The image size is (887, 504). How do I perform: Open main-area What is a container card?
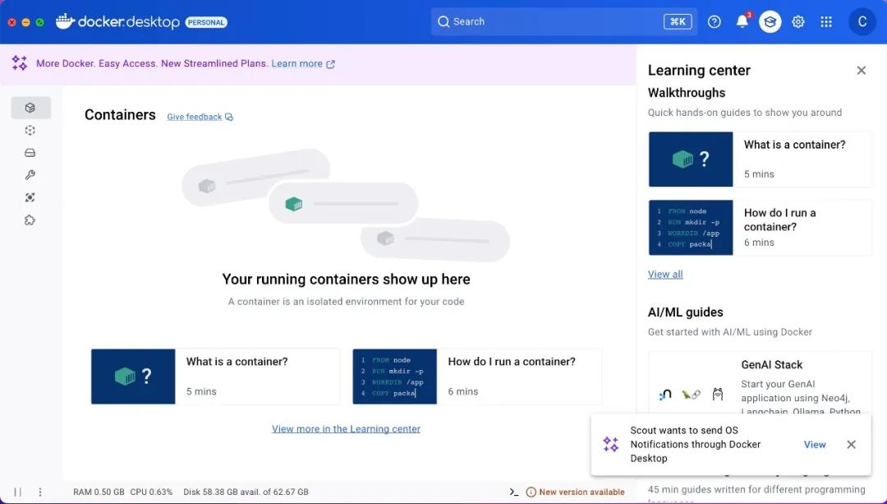point(215,377)
